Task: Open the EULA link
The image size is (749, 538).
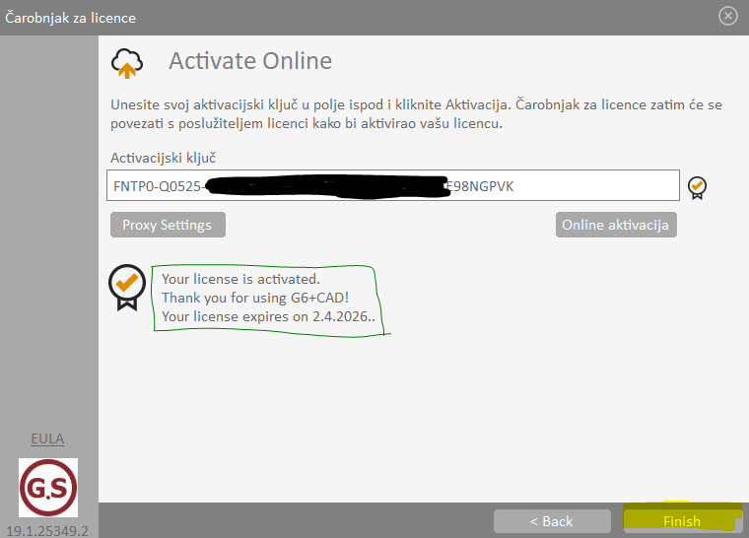Action: [47, 438]
